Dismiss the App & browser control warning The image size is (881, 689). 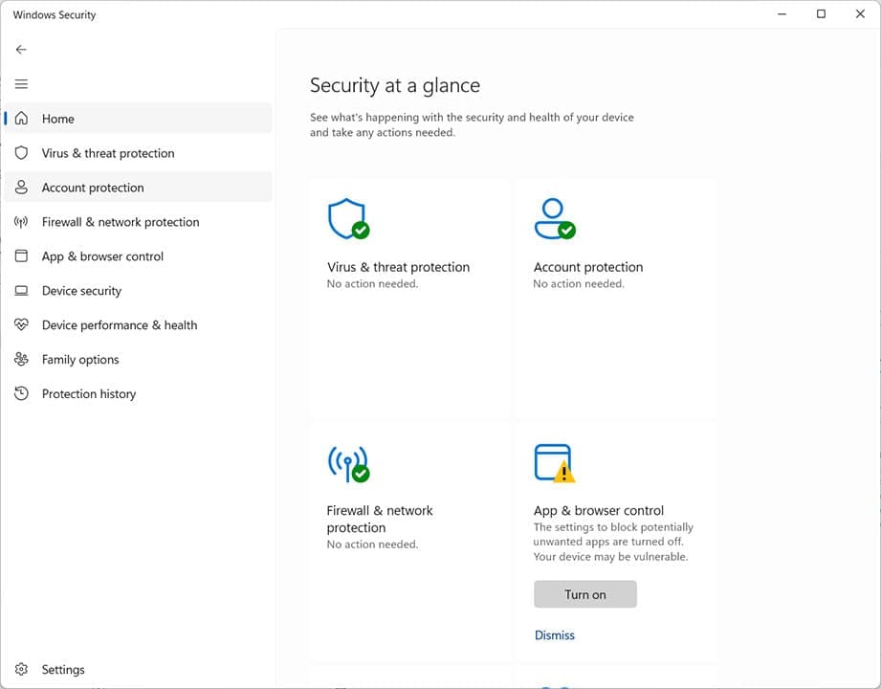click(x=554, y=635)
